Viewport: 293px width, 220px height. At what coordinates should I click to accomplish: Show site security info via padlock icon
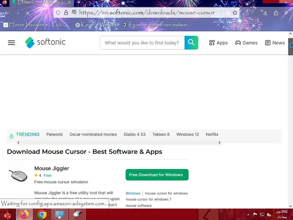coord(66,13)
